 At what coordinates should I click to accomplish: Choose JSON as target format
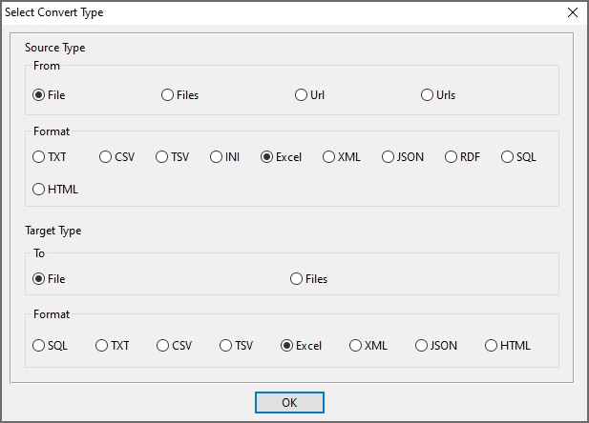(421, 346)
